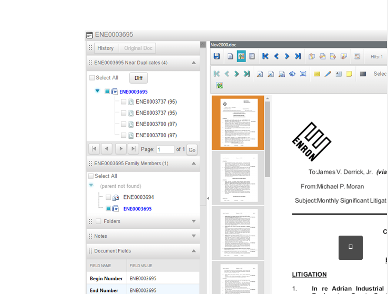Collapse the Near Duplicates panel
This screenshot has width=388, height=294.
pyautogui.click(x=193, y=63)
